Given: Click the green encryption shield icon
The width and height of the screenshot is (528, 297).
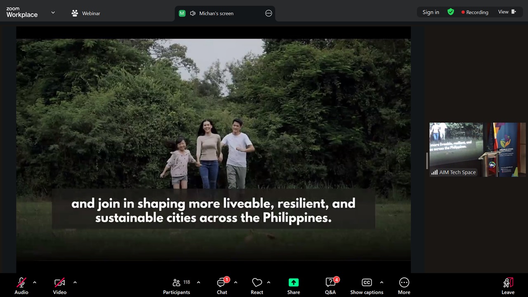Looking at the screenshot, I should click(x=451, y=12).
